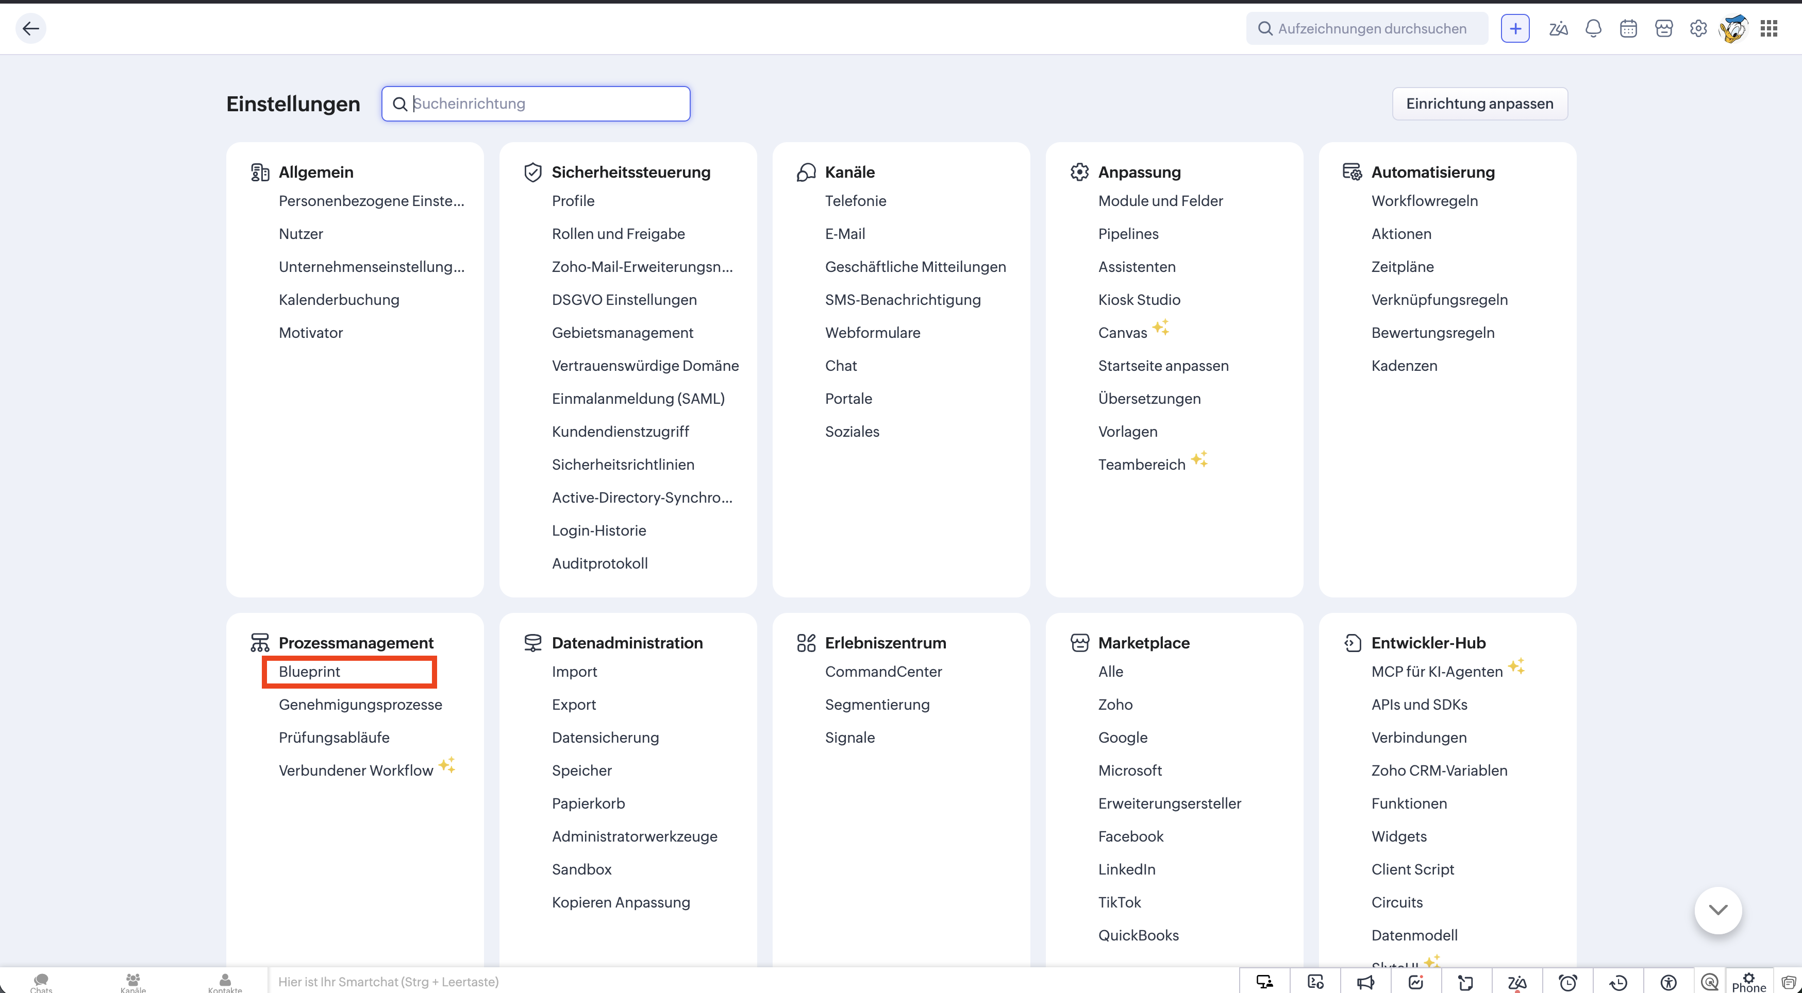This screenshot has width=1802, height=993.
Task: Open Canvas under Anpassung
Action: 1123,333
